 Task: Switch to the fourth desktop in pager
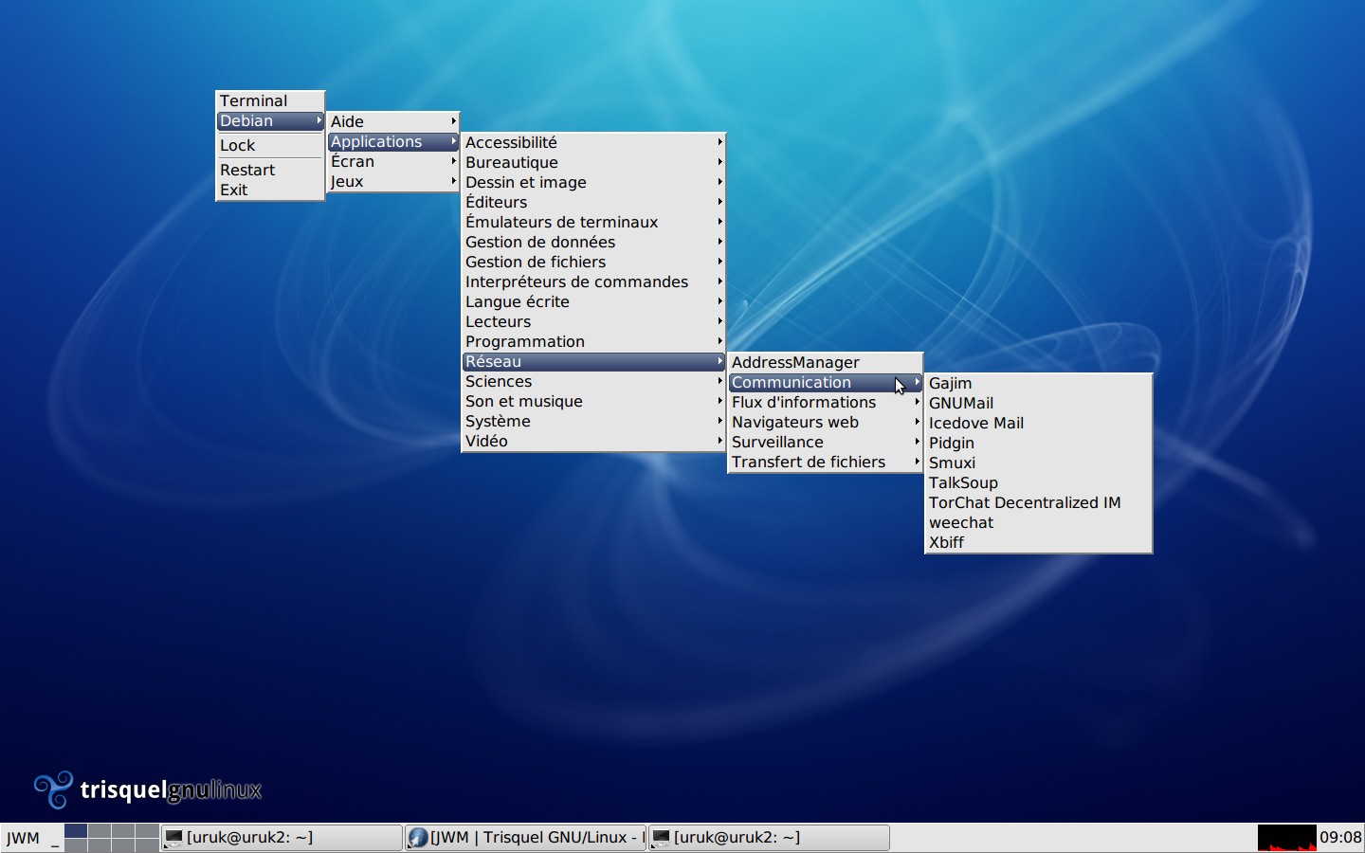point(147,831)
